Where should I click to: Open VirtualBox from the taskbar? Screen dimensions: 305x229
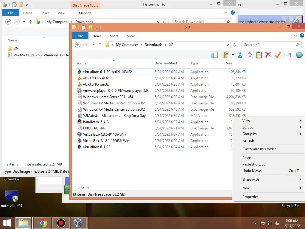78,223
